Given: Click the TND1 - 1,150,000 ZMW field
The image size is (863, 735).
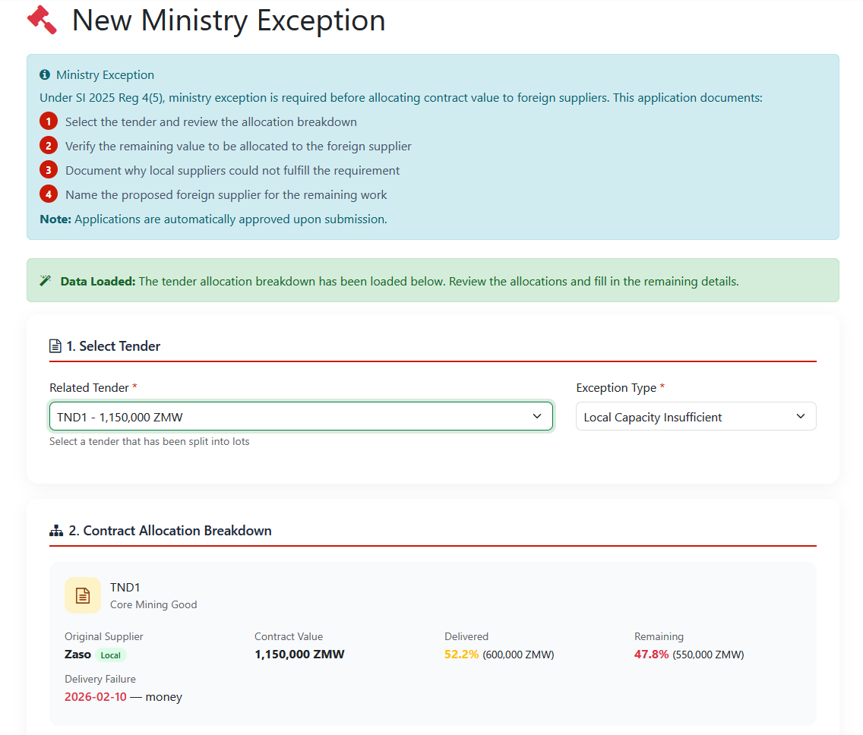Looking at the screenshot, I should [x=301, y=416].
